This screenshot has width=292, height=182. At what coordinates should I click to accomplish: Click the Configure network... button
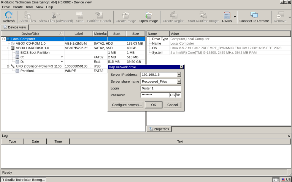(127, 105)
